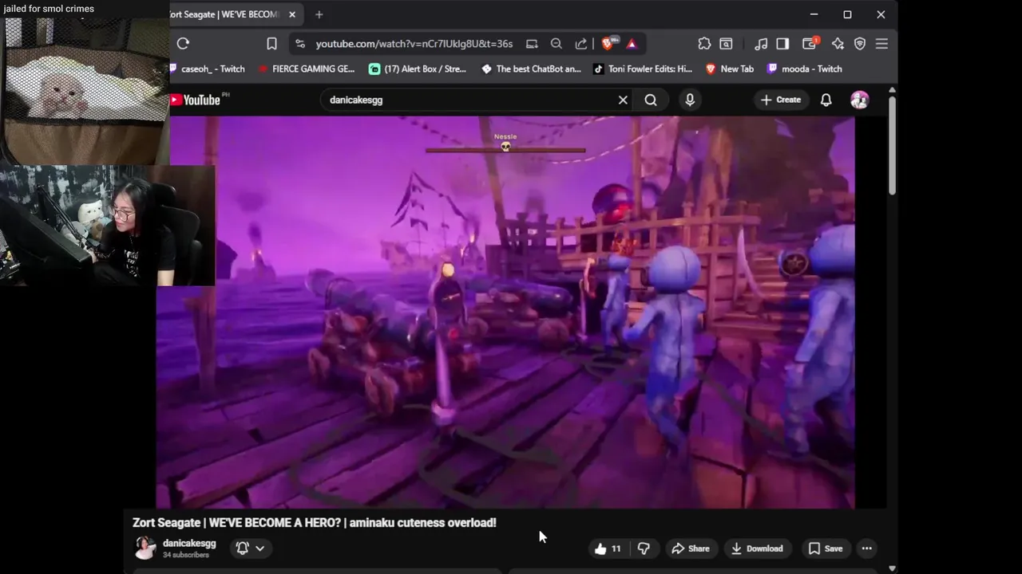
Task: Toggle the browser sidebar panel icon
Action: [782, 44]
